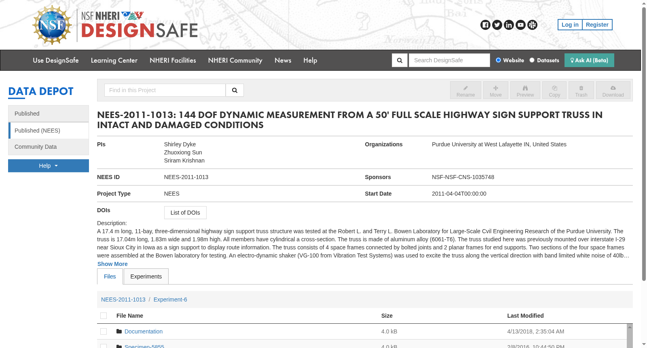Open DesignSafe Twitter page icon

point(497,25)
